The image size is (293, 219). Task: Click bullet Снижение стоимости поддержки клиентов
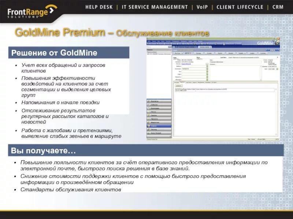coord(133,179)
